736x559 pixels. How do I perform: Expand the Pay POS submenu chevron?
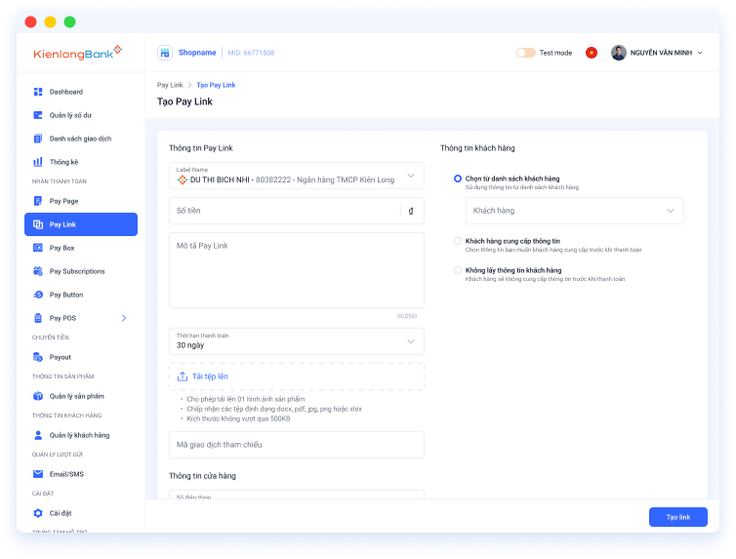[x=124, y=318]
